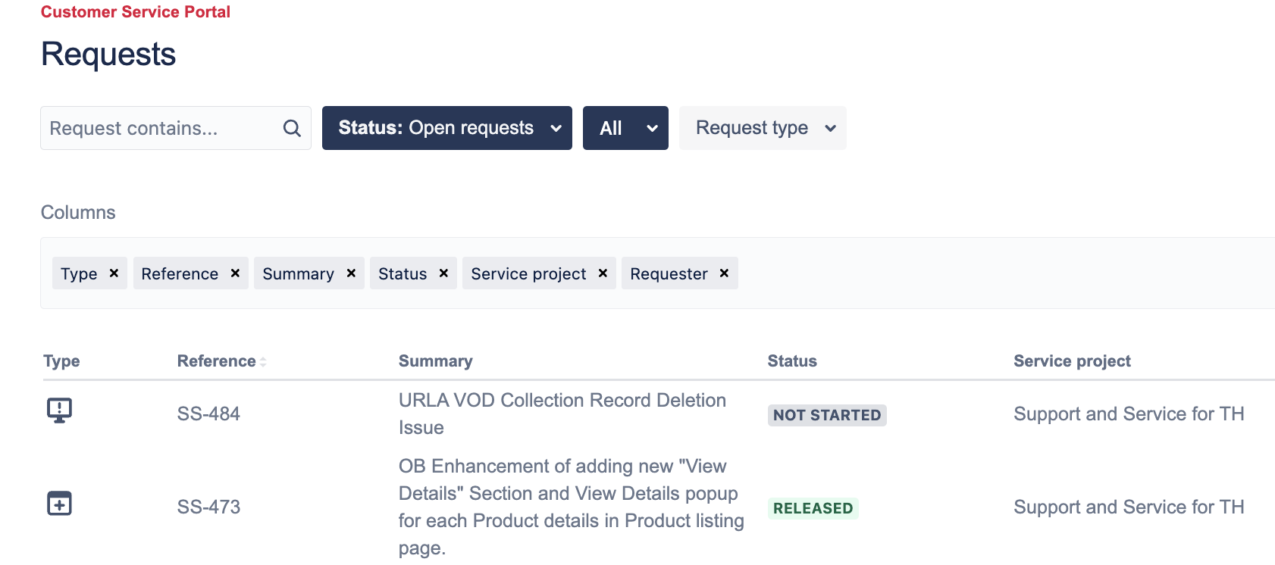Open the Status: Open requests dropdown

[x=447, y=128]
